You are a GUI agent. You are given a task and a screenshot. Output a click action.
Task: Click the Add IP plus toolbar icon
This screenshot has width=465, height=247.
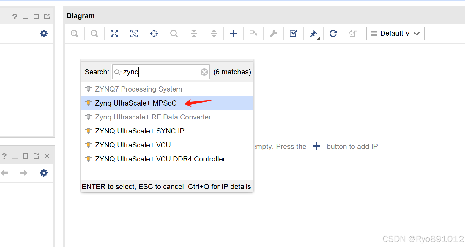coord(234,33)
